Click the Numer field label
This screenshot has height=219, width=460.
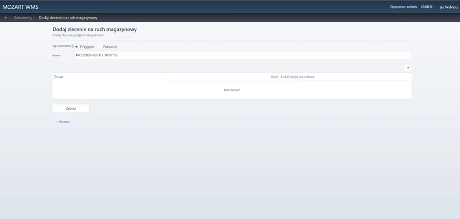tap(56, 55)
